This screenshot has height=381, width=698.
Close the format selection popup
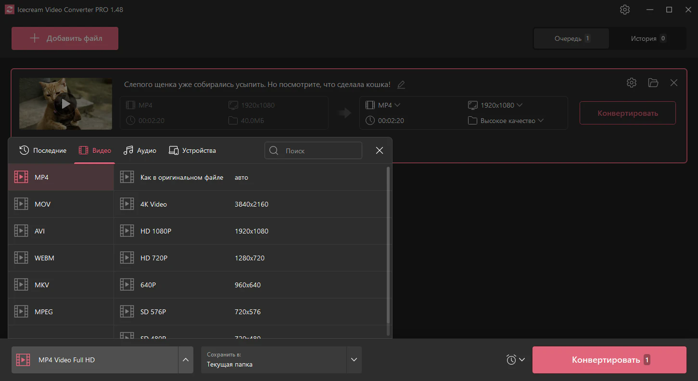tap(380, 150)
